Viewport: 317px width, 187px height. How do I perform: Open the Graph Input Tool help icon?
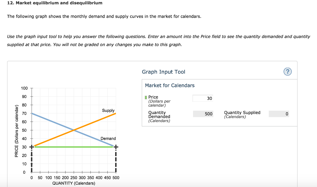pos(287,71)
